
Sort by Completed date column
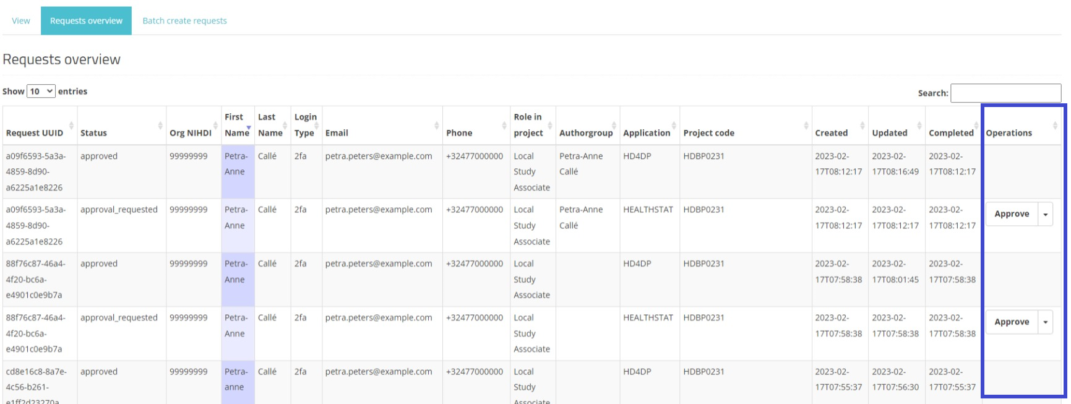951,133
